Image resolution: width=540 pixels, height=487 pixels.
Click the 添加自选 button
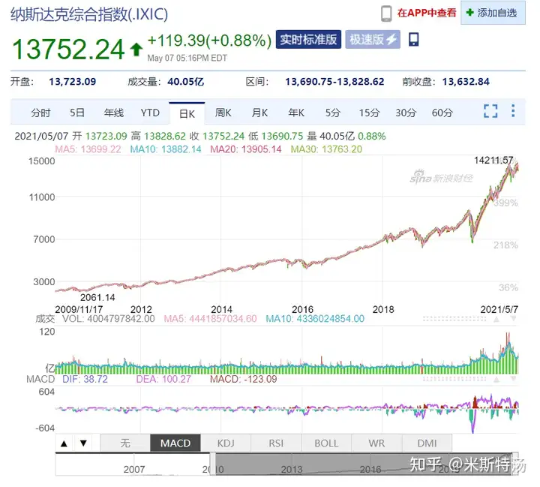pyautogui.click(x=493, y=13)
